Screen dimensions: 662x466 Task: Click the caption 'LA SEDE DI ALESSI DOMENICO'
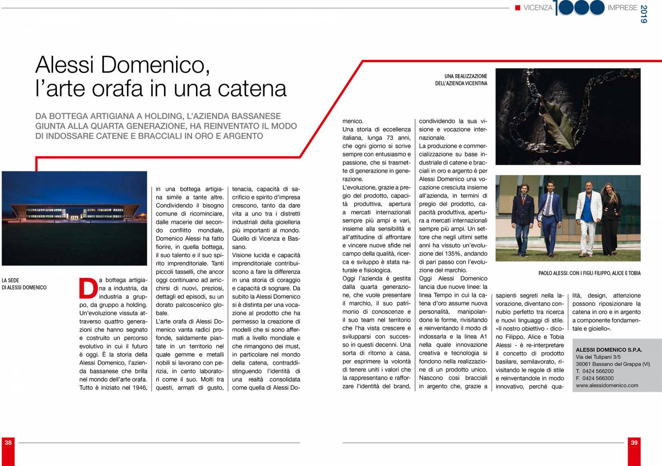[x=24, y=283]
